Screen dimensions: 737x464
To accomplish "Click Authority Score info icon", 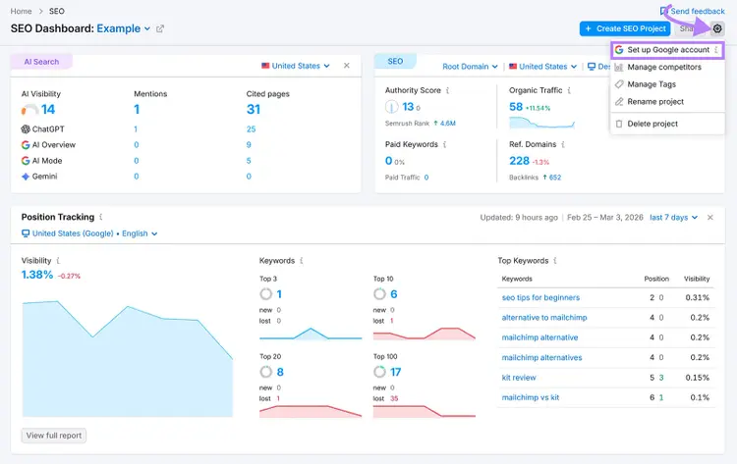I will (447, 90).
